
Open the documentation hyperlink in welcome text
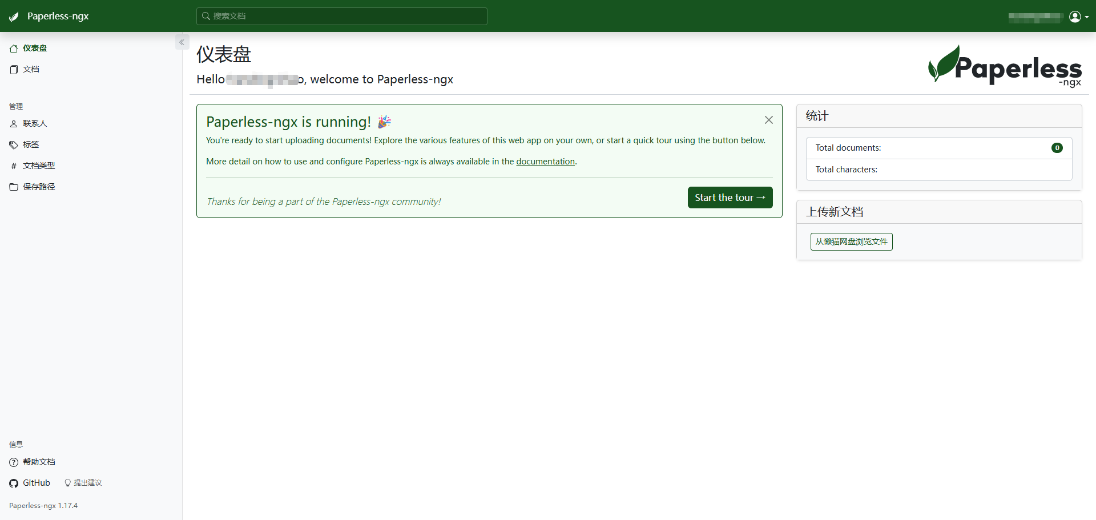tap(545, 162)
